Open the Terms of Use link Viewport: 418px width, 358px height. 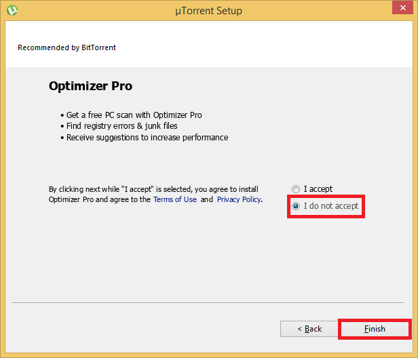pyautogui.click(x=175, y=199)
